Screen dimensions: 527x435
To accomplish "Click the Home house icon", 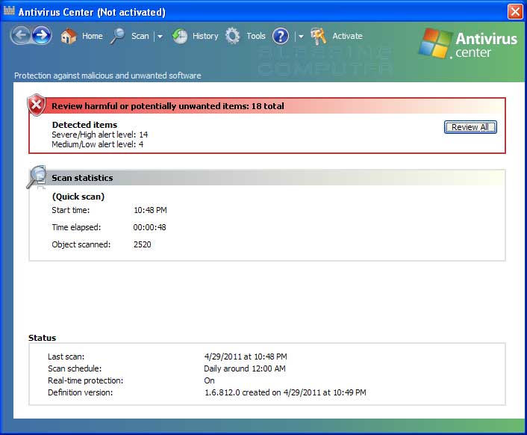I will pos(69,36).
